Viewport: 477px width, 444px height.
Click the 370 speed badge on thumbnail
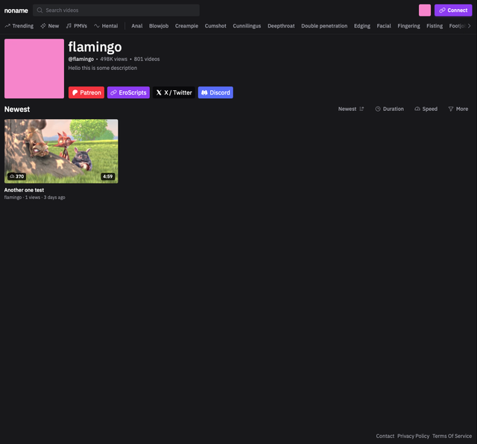click(x=16, y=177)
